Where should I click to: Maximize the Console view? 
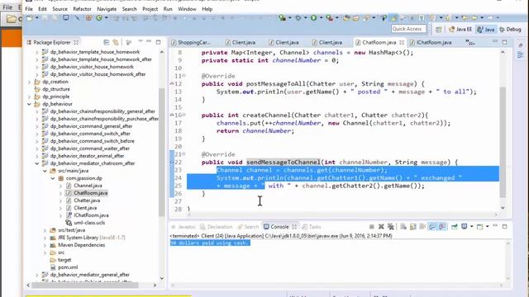[x=505, y=227]
